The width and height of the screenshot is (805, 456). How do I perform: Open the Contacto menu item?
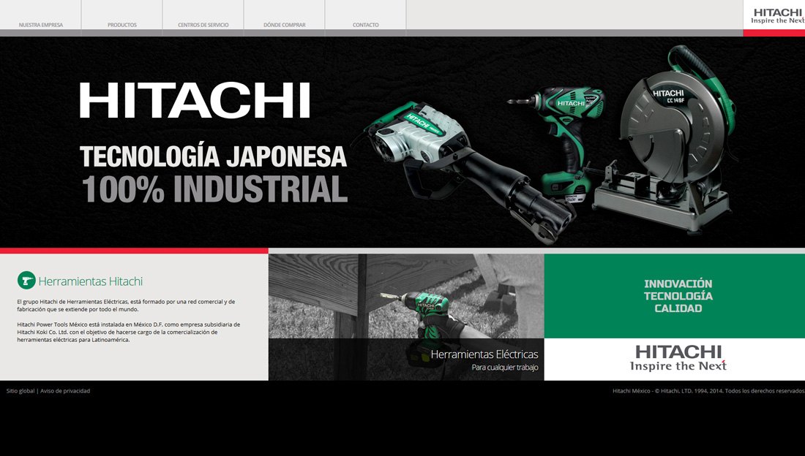[x=365, y=25]
